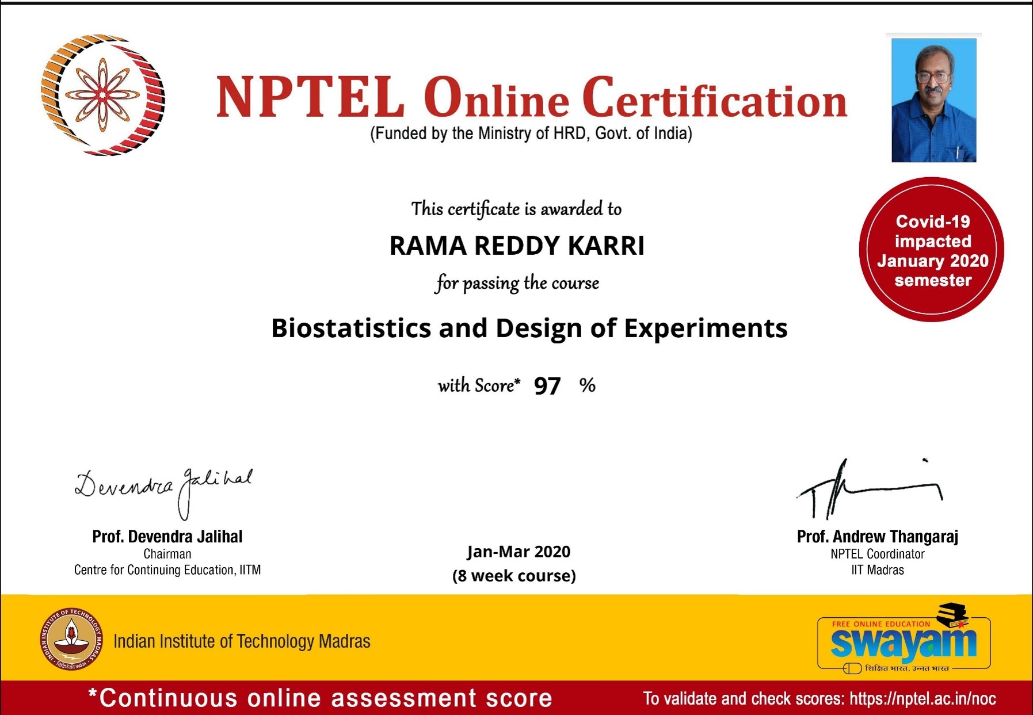
Task: Click the Swayam free online education logo
Action: (x=904, y=638)
